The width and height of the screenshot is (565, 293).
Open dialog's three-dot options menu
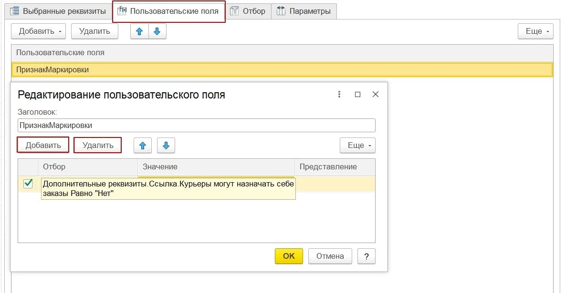tap(339, 94)
